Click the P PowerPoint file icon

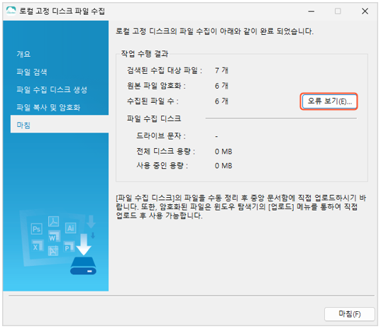pos(69,247)
